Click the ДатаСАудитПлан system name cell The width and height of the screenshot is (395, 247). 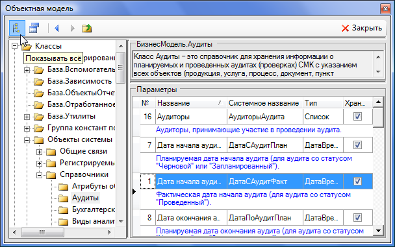pyautogui.click(x=265, y=145)
